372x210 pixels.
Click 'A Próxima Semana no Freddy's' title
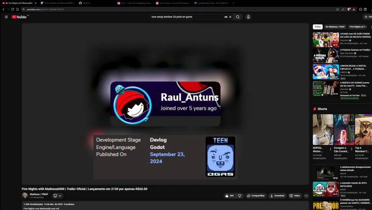355,50
